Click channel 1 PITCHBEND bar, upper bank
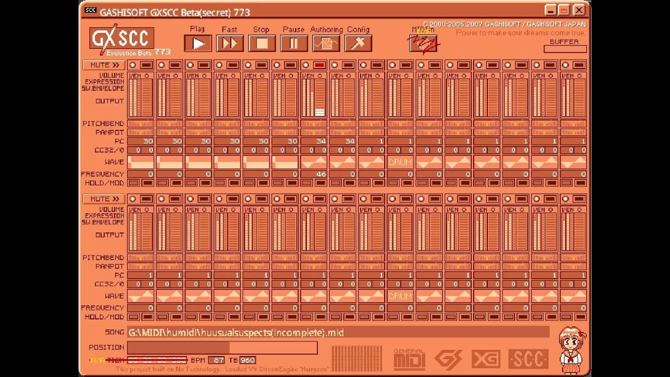The image size is (670, 377). click(x=141, y=124)
